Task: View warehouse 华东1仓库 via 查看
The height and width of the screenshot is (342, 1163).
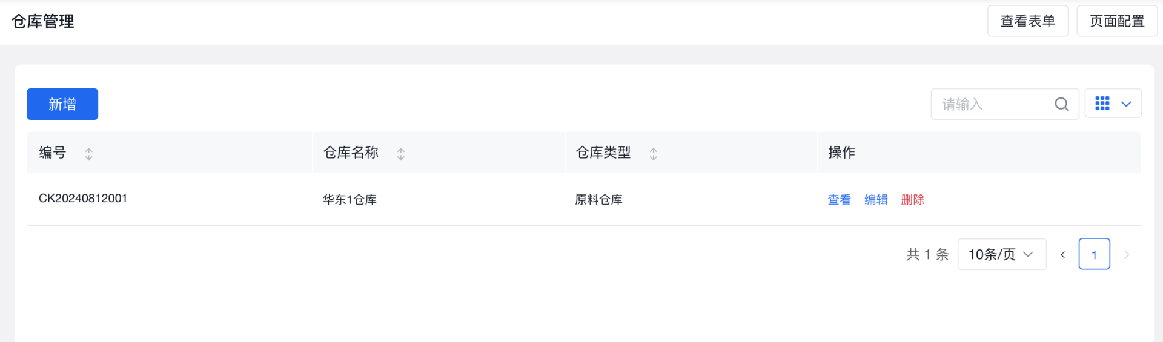Action: [x=839, y=200]
